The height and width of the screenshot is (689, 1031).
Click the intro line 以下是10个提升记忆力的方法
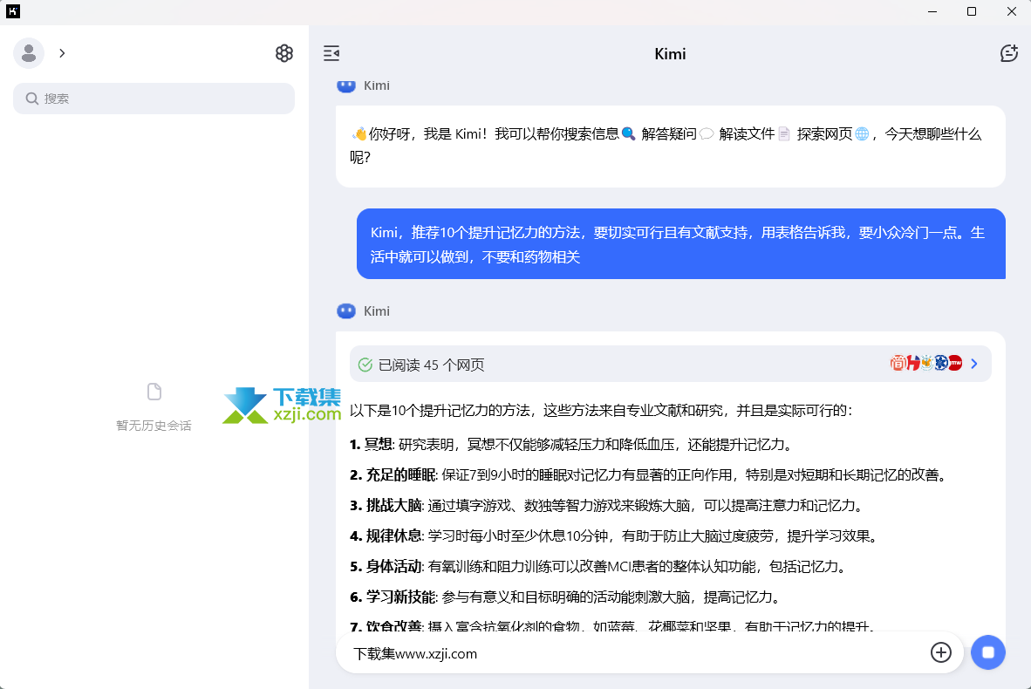click(x=601, y=411)
